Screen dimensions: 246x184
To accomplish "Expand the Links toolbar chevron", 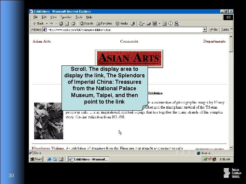I will tap(231, 29).
